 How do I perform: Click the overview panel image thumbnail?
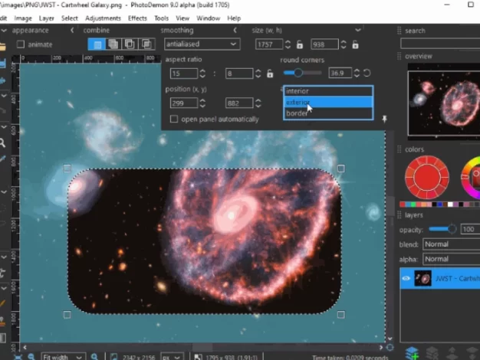coord(444,103)
